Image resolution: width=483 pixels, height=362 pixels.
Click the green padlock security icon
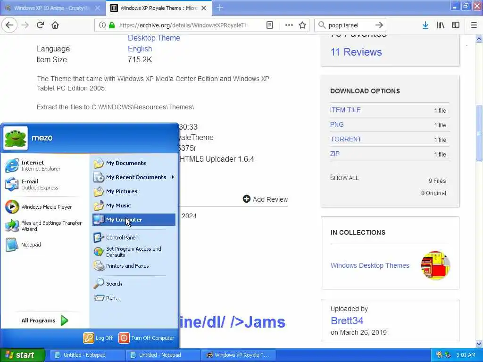[112, 25]
